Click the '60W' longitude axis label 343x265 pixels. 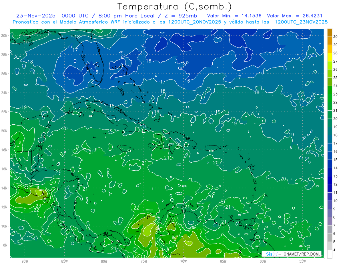(263, 261)
